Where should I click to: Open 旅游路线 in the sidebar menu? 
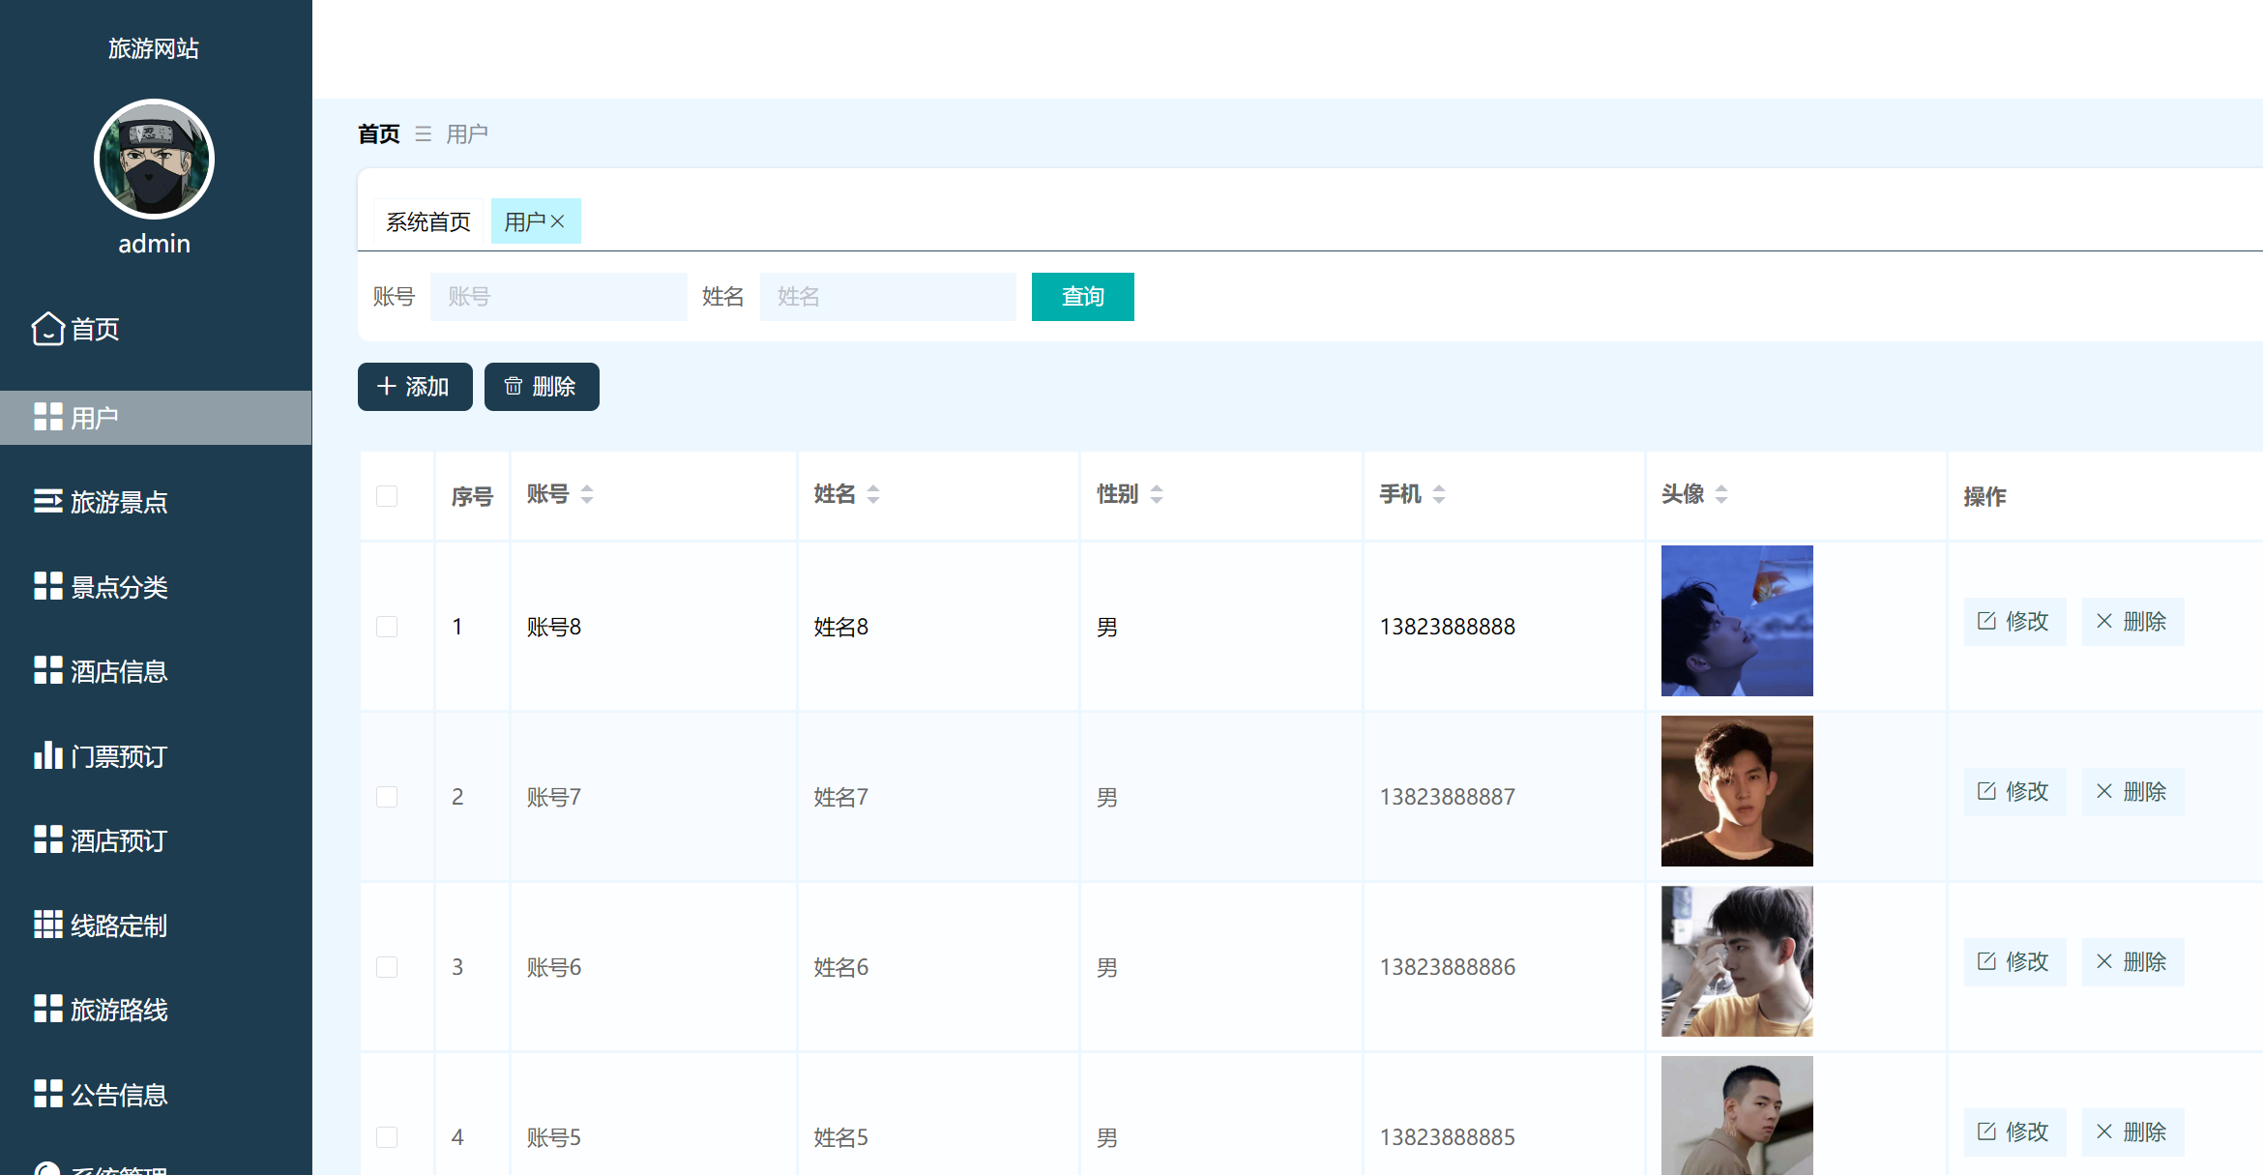click(119, 1010)
